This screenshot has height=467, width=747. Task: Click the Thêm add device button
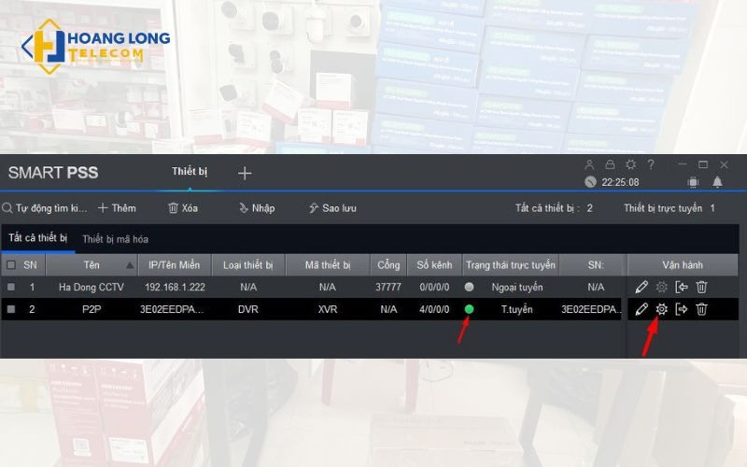point(118,208)
